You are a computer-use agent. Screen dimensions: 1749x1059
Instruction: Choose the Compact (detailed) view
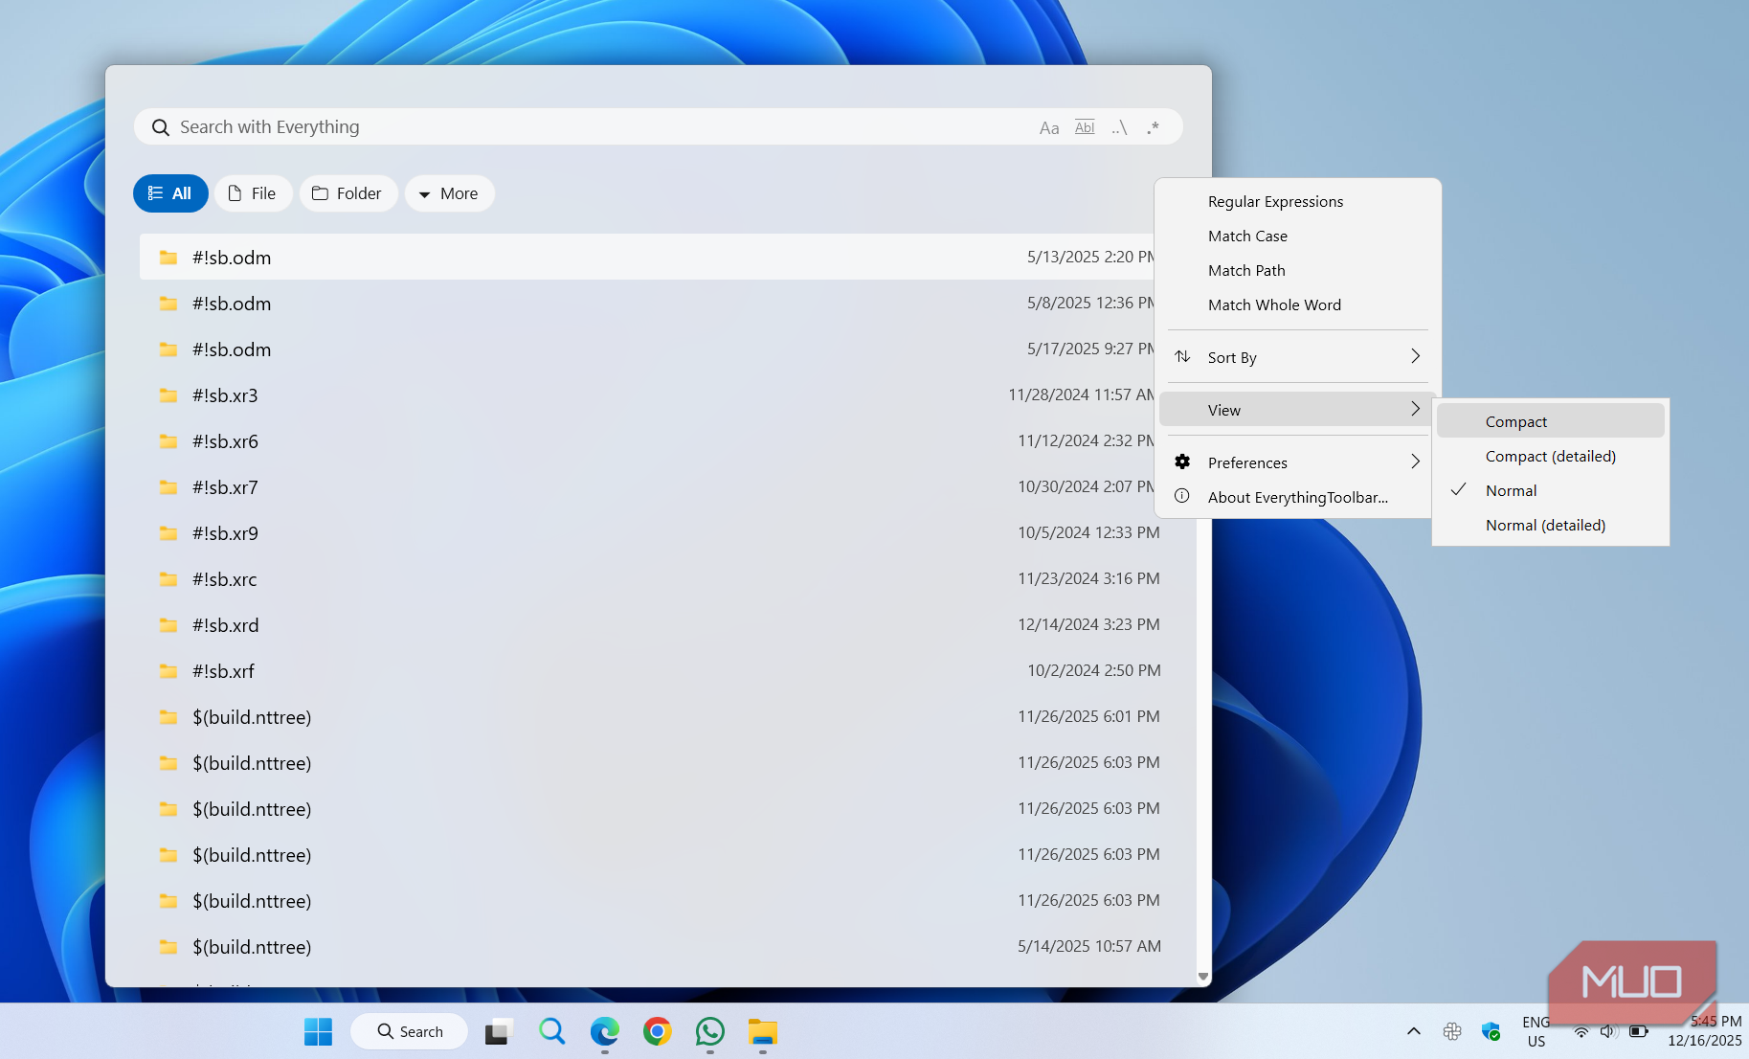pos(1551,456)
